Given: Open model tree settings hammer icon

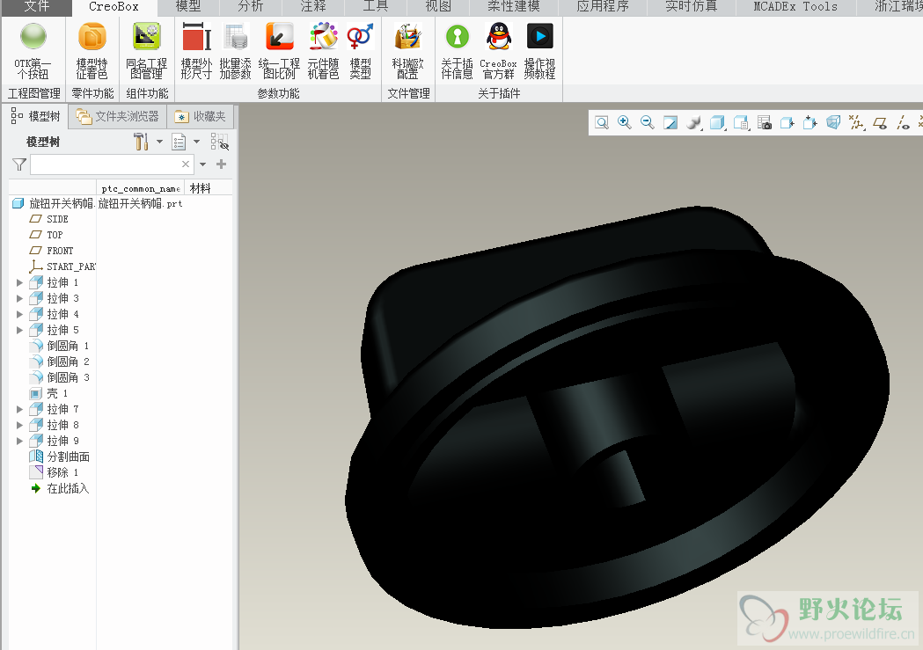Looking at the screenshot, I should [x=140, y=142].
